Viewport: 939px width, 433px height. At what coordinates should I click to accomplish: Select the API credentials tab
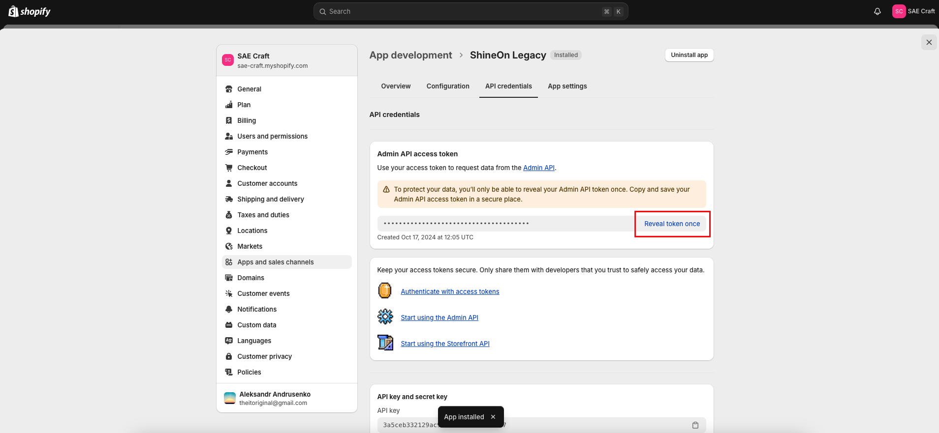[508, 86]
